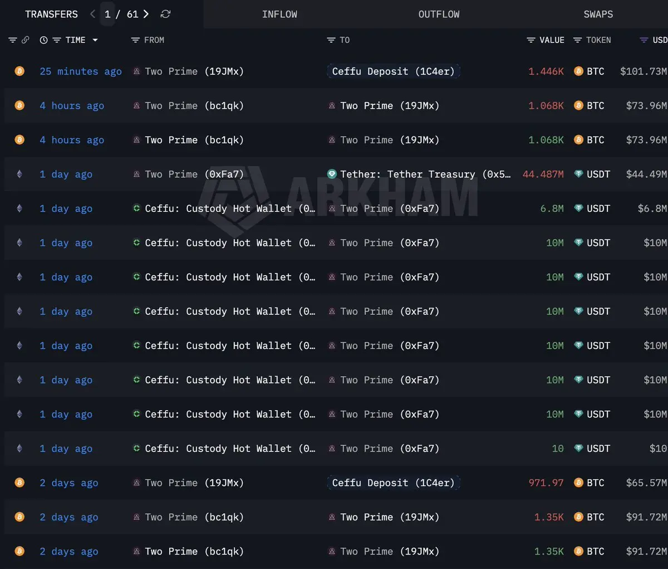The height and width of the screenshot is (569, 668).
Task: Click the $101.73M USD cell
Action: [x=644, y=71]
